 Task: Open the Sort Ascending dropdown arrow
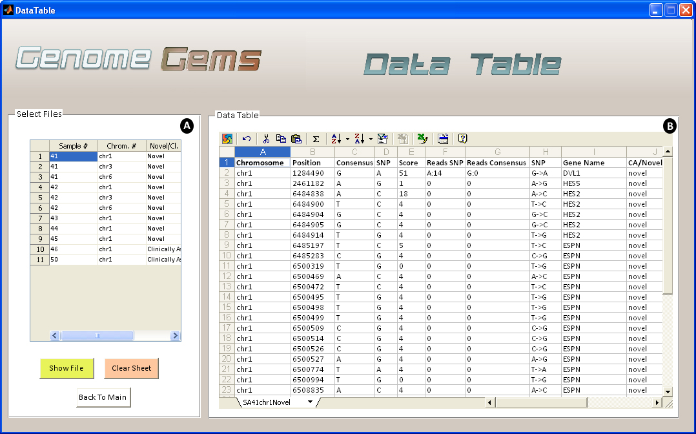pos(347,139)
